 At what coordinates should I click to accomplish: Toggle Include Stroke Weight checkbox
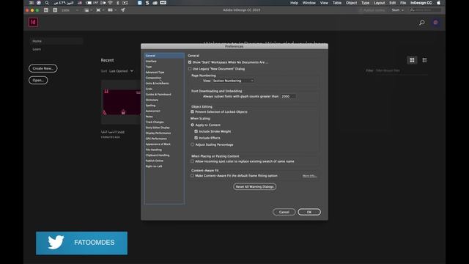tap(196, 131)
